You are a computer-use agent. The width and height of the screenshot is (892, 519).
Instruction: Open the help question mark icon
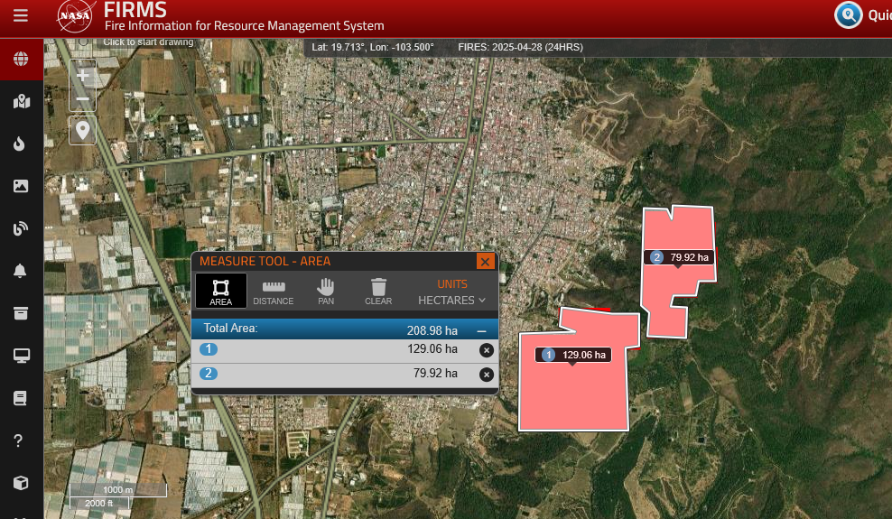pyautogui.click(x=18, y=440)
